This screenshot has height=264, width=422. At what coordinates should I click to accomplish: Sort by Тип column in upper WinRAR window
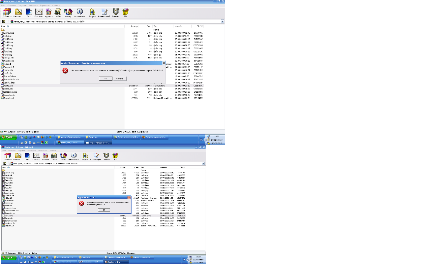155,26
